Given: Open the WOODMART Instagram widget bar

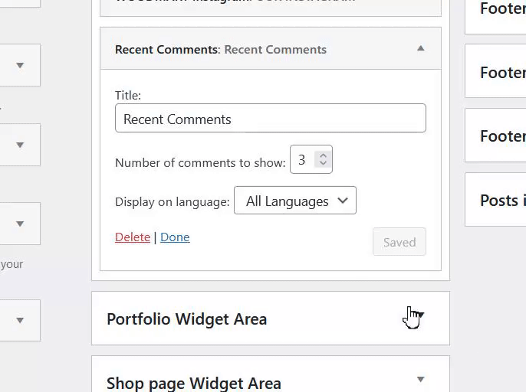Looking at the screenshot, I should coord(270,4).
